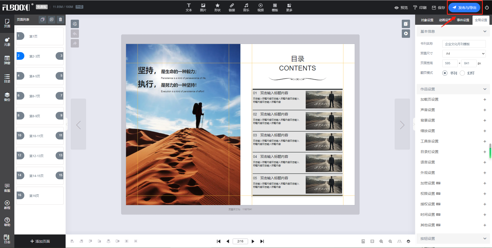
Task: Click the power/logout icon
Action: pos(487,8)
